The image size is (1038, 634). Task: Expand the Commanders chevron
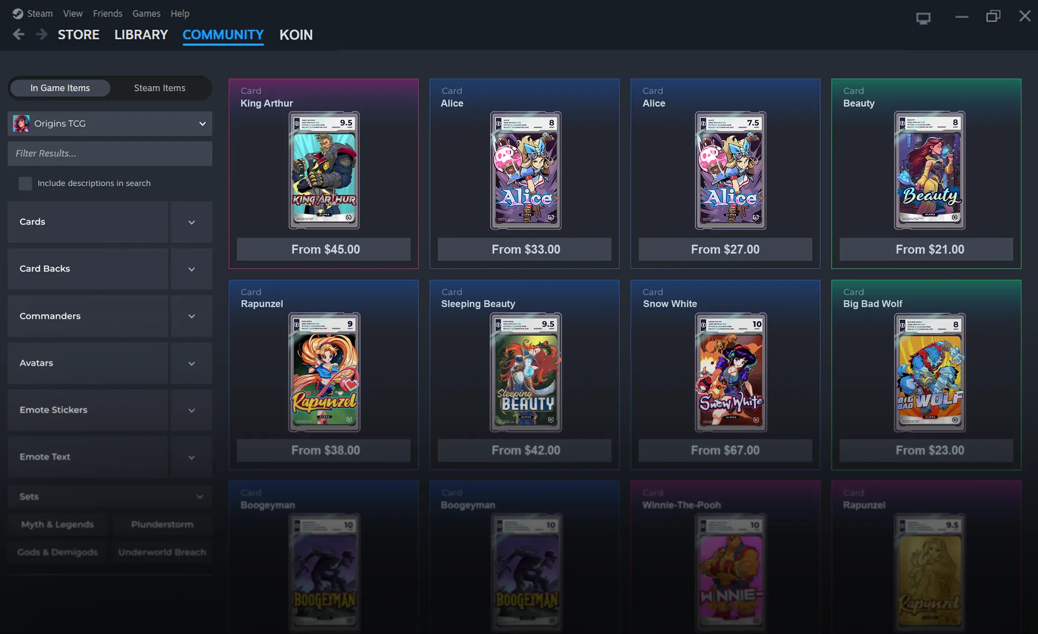[191, 316]
